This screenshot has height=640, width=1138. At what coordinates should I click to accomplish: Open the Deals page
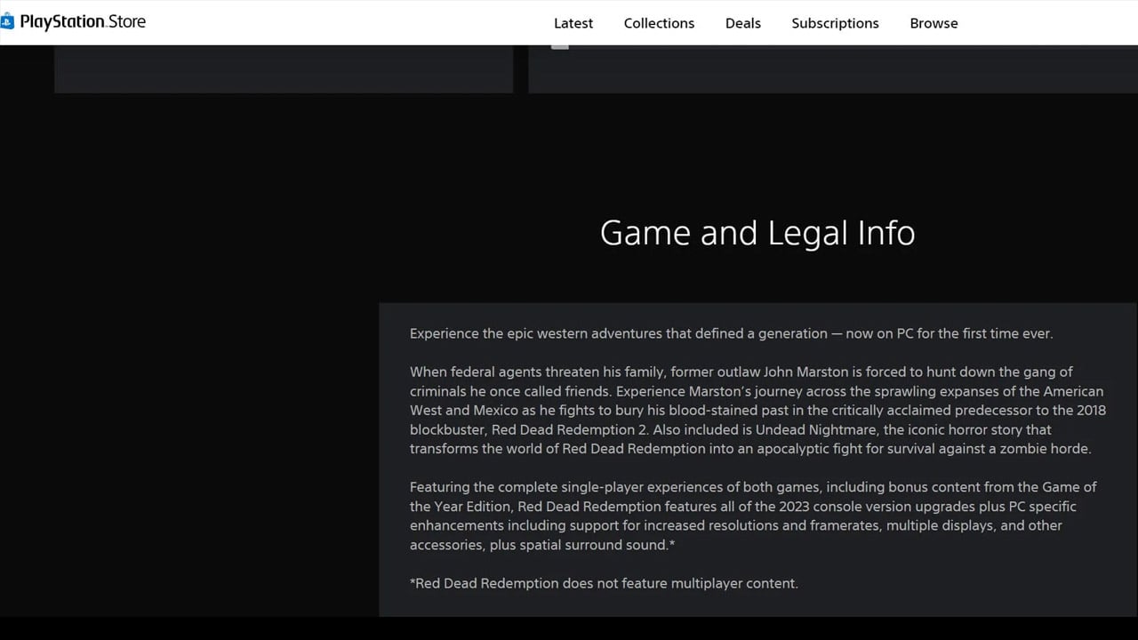tap(743, 23)
